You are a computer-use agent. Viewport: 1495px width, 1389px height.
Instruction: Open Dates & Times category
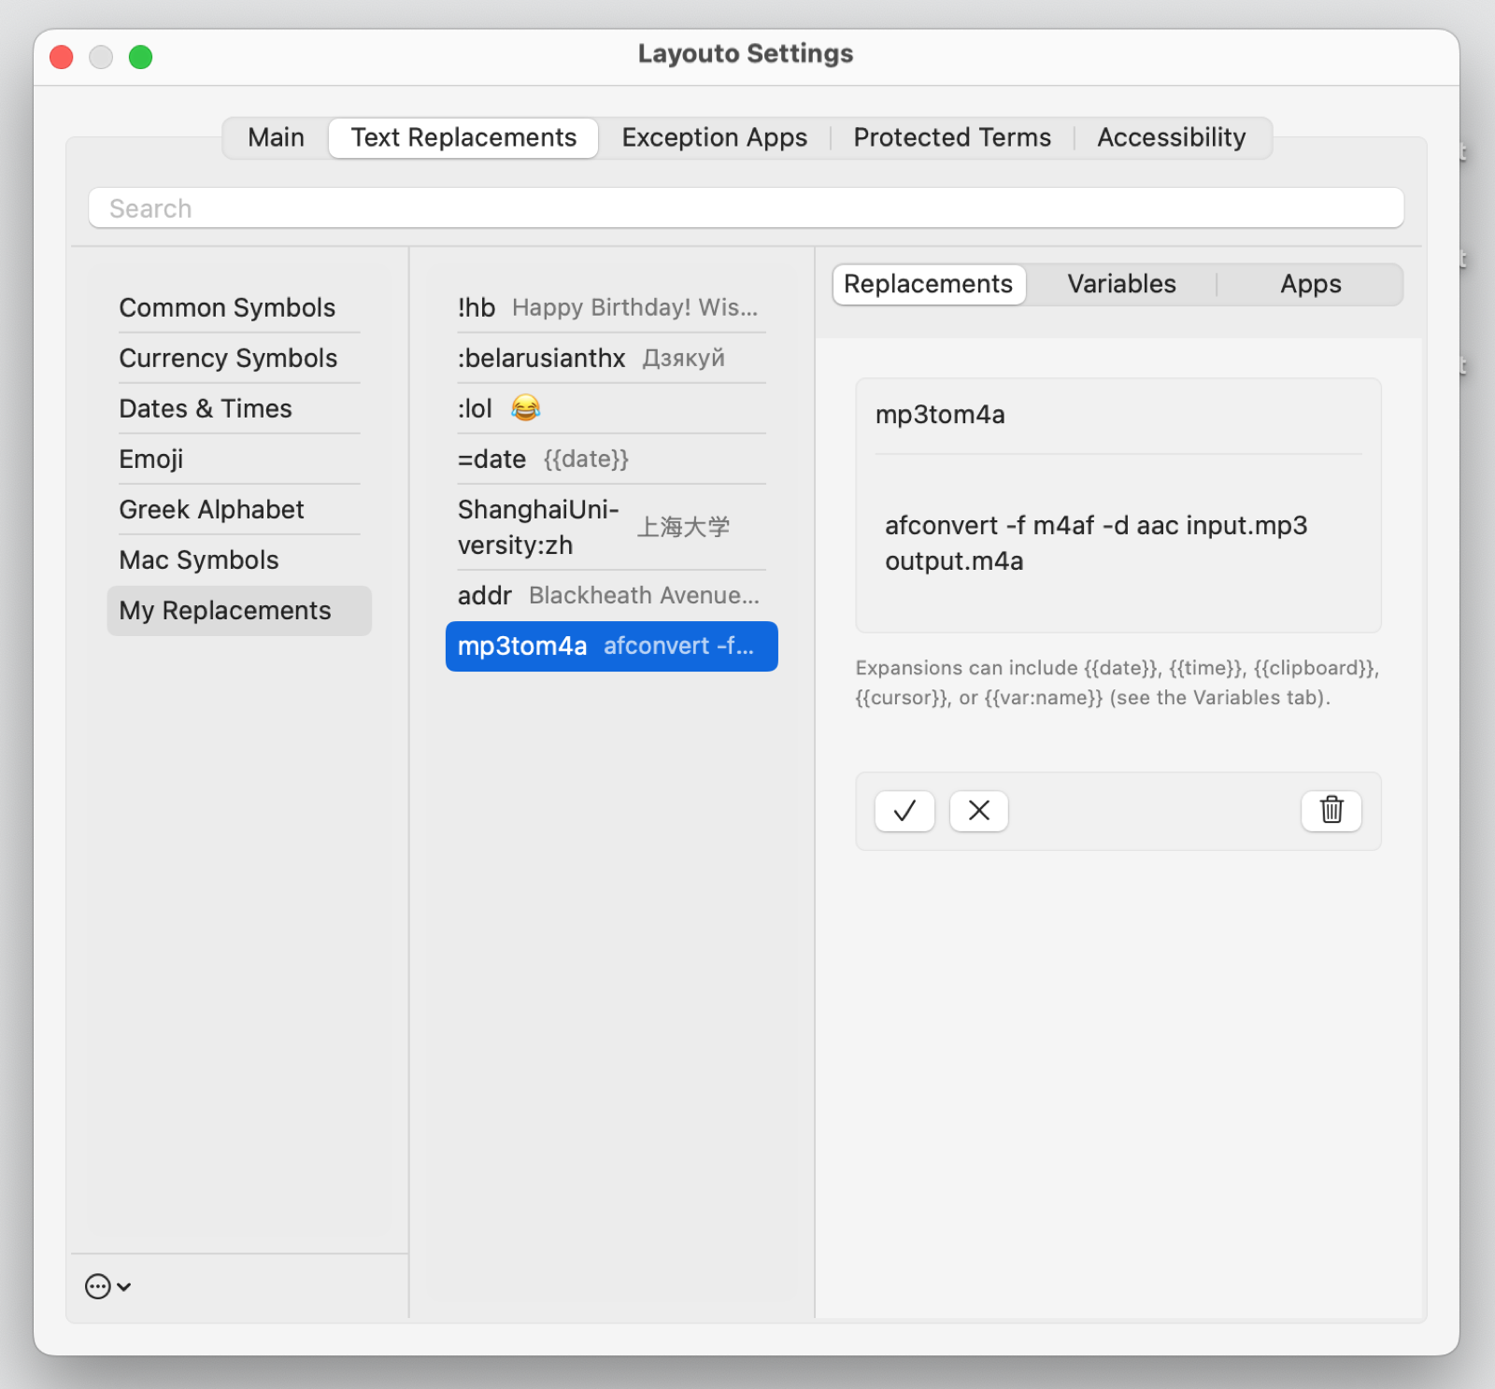click(239, 408)
